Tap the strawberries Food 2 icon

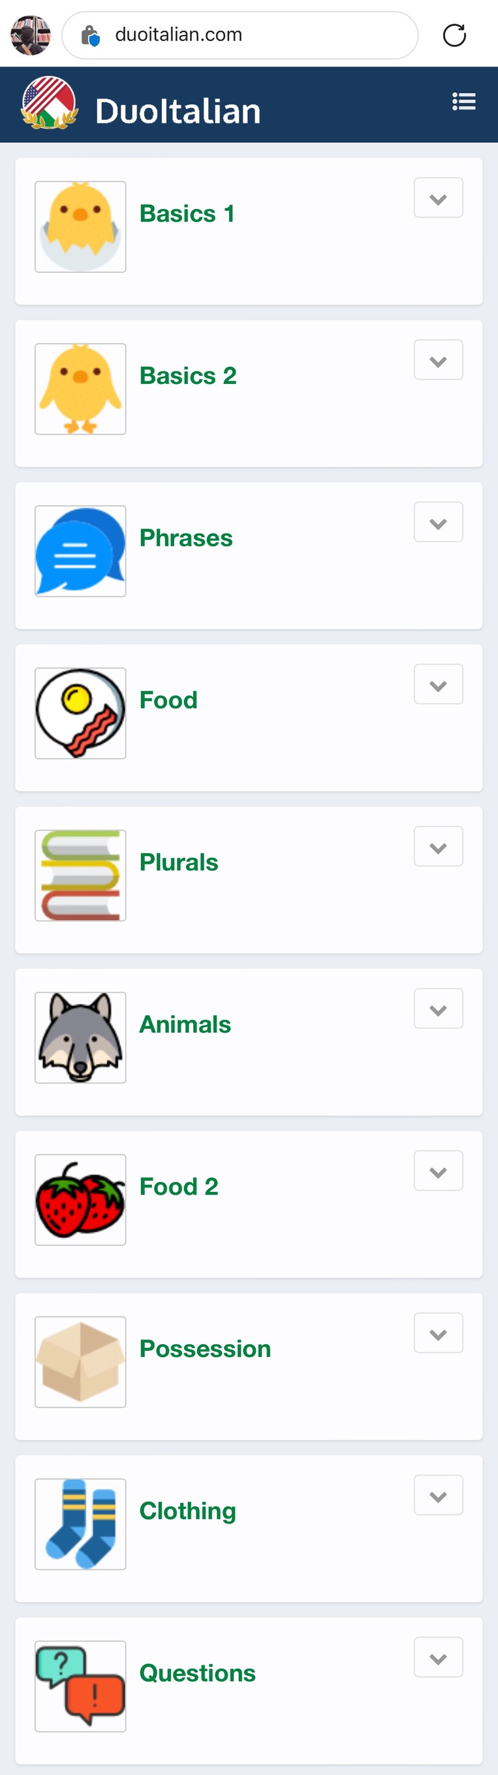pos(80,1200)
